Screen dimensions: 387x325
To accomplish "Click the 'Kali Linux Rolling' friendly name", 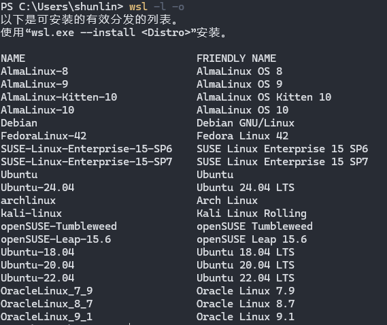I will [x=252, y=213].
